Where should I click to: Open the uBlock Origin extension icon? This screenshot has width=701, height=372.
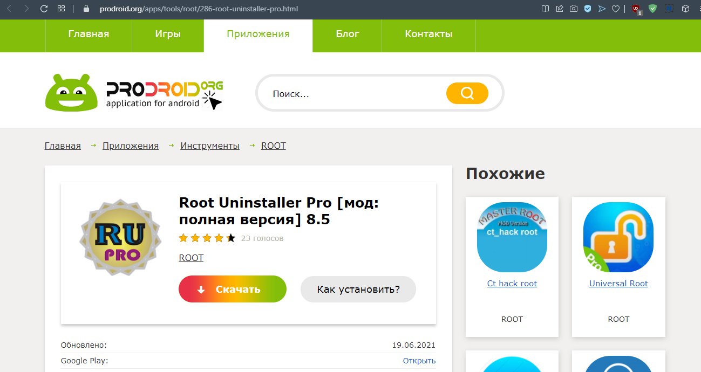[636, 9]
